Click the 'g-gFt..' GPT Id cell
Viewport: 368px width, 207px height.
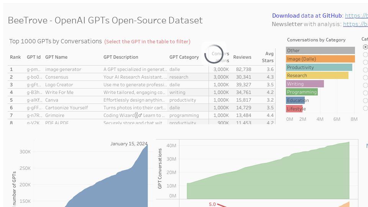point(34,84)
